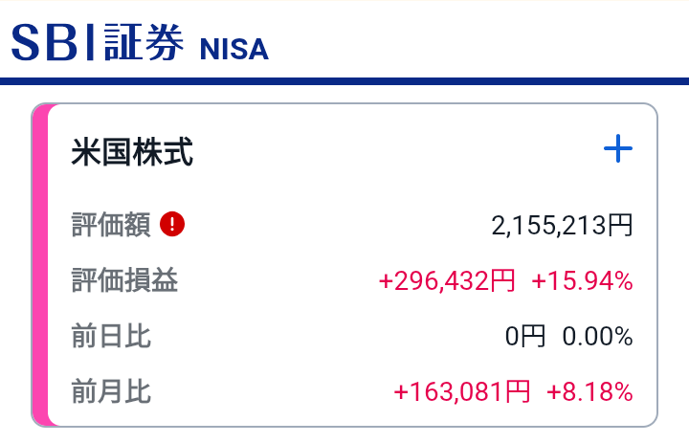The image size is (689, 443).
Task: Select the +163,081円 month-over-month amount
Action: coord(462,392)
